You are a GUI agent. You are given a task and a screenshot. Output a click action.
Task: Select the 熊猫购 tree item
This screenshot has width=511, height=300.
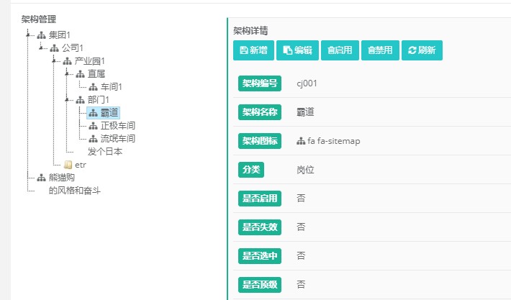coord(62,178)
